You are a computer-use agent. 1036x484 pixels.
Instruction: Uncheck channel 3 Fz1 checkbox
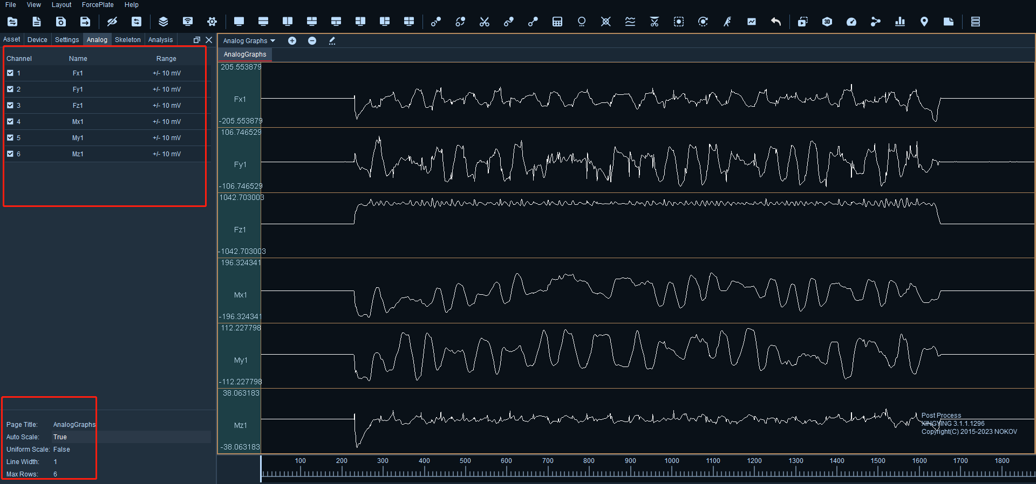click(x=10, y=105)
